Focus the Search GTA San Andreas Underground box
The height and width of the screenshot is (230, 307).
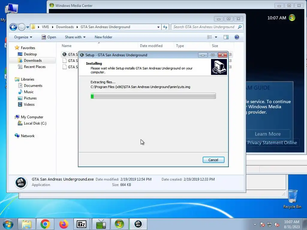(204, 27)
